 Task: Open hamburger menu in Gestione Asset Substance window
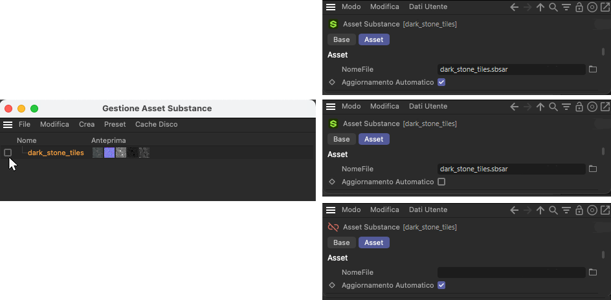[8, 125]
